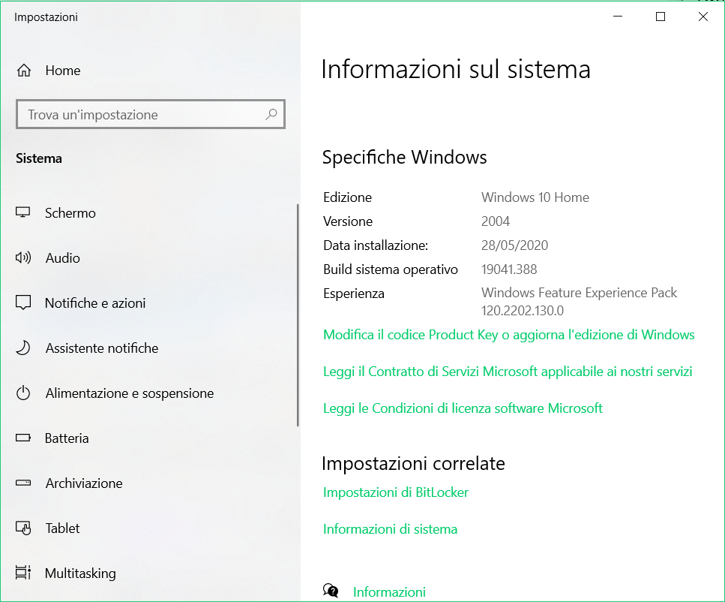Click the Sistema category heading
The width and height of the screenshot is (725, 602).
click(x=39, y=158)
